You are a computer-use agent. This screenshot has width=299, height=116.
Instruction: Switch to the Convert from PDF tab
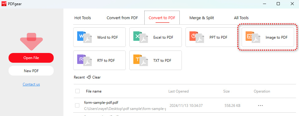[122, 18]
